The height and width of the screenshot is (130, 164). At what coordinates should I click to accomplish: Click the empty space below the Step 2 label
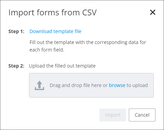(16, 85)
